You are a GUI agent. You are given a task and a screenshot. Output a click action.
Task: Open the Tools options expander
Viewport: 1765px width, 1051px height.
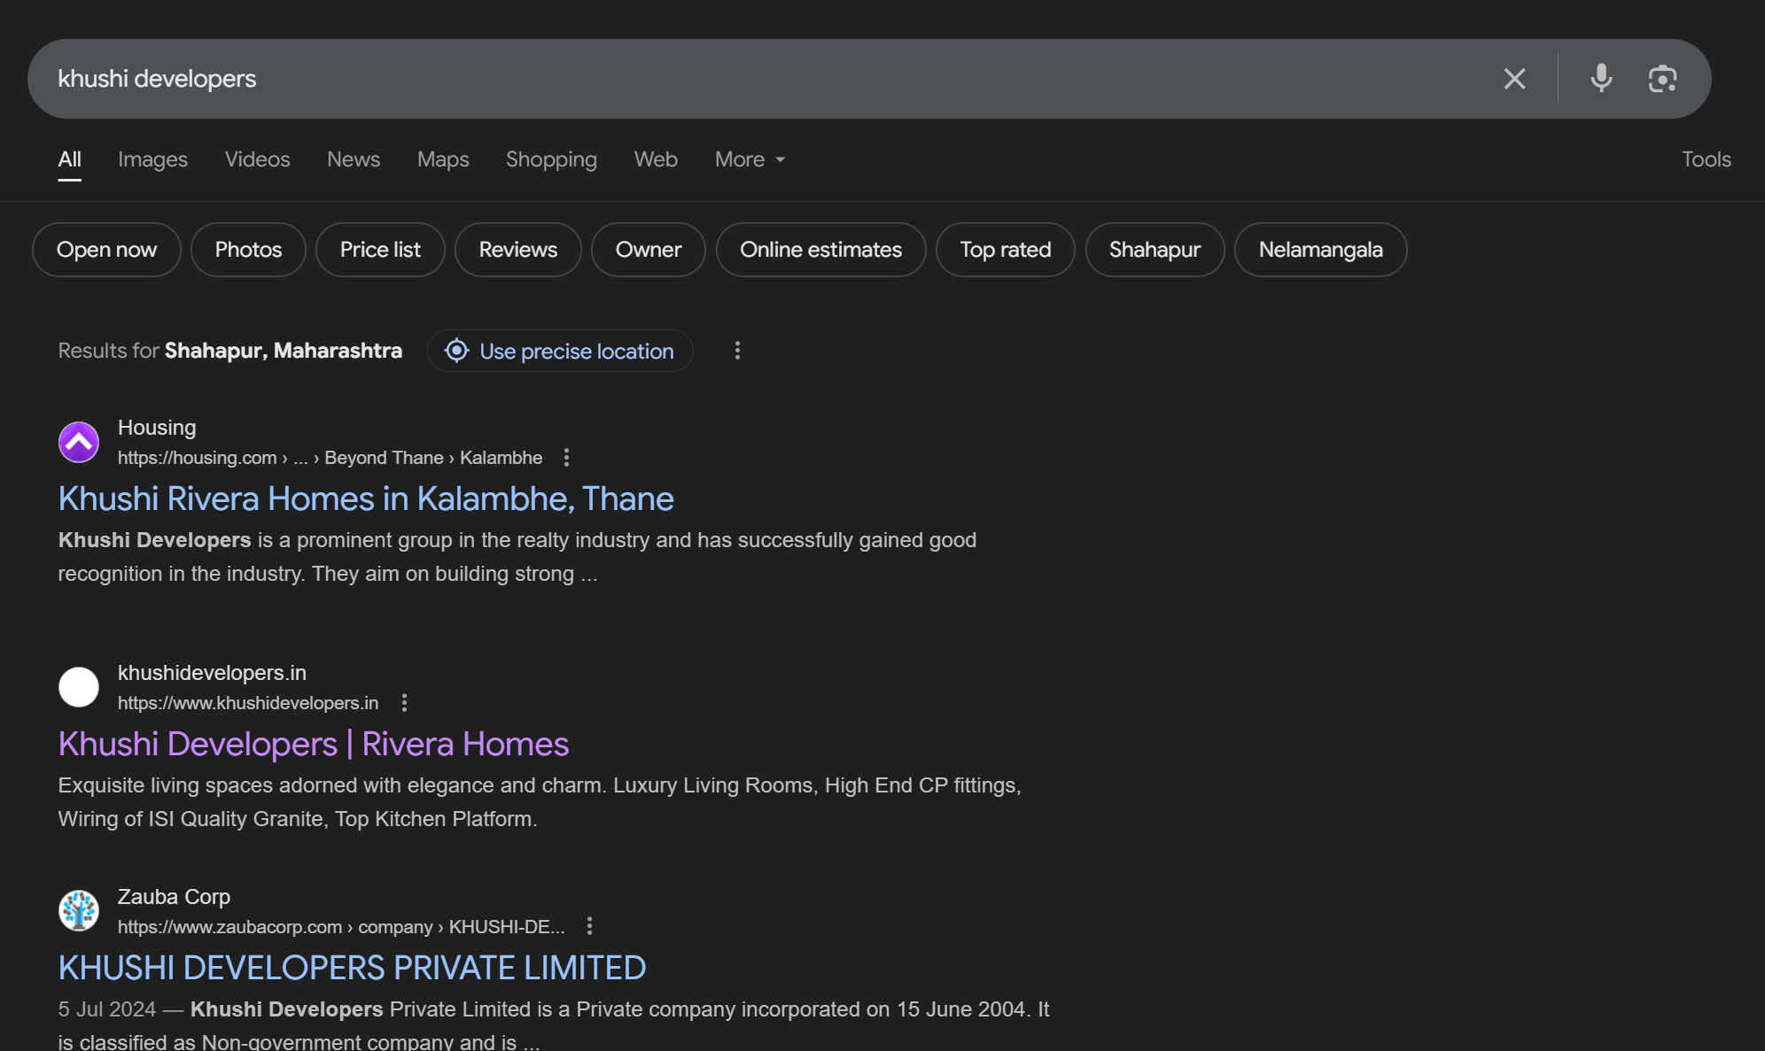(1706, 159)
